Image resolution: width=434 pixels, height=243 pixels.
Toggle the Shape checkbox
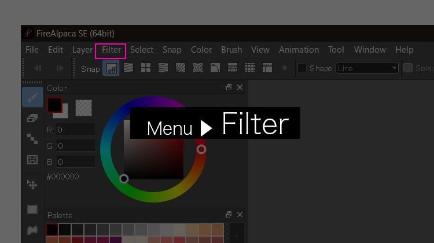pos(301,68)
